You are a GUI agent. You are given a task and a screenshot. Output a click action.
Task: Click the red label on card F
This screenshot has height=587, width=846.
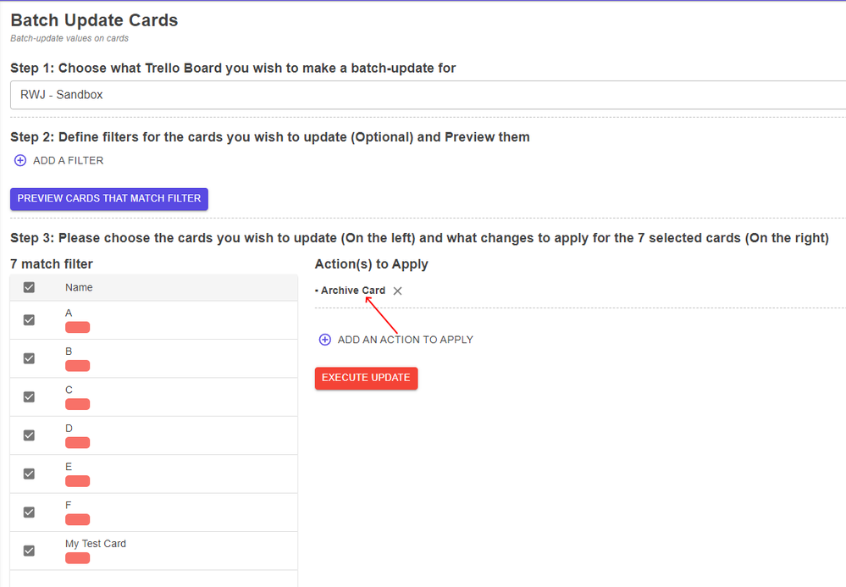[78, 519]
